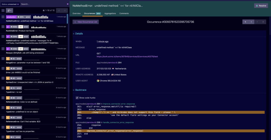Click the highlighted code line 264
This screenshot has height=140, width=271.
click(171, 112)
